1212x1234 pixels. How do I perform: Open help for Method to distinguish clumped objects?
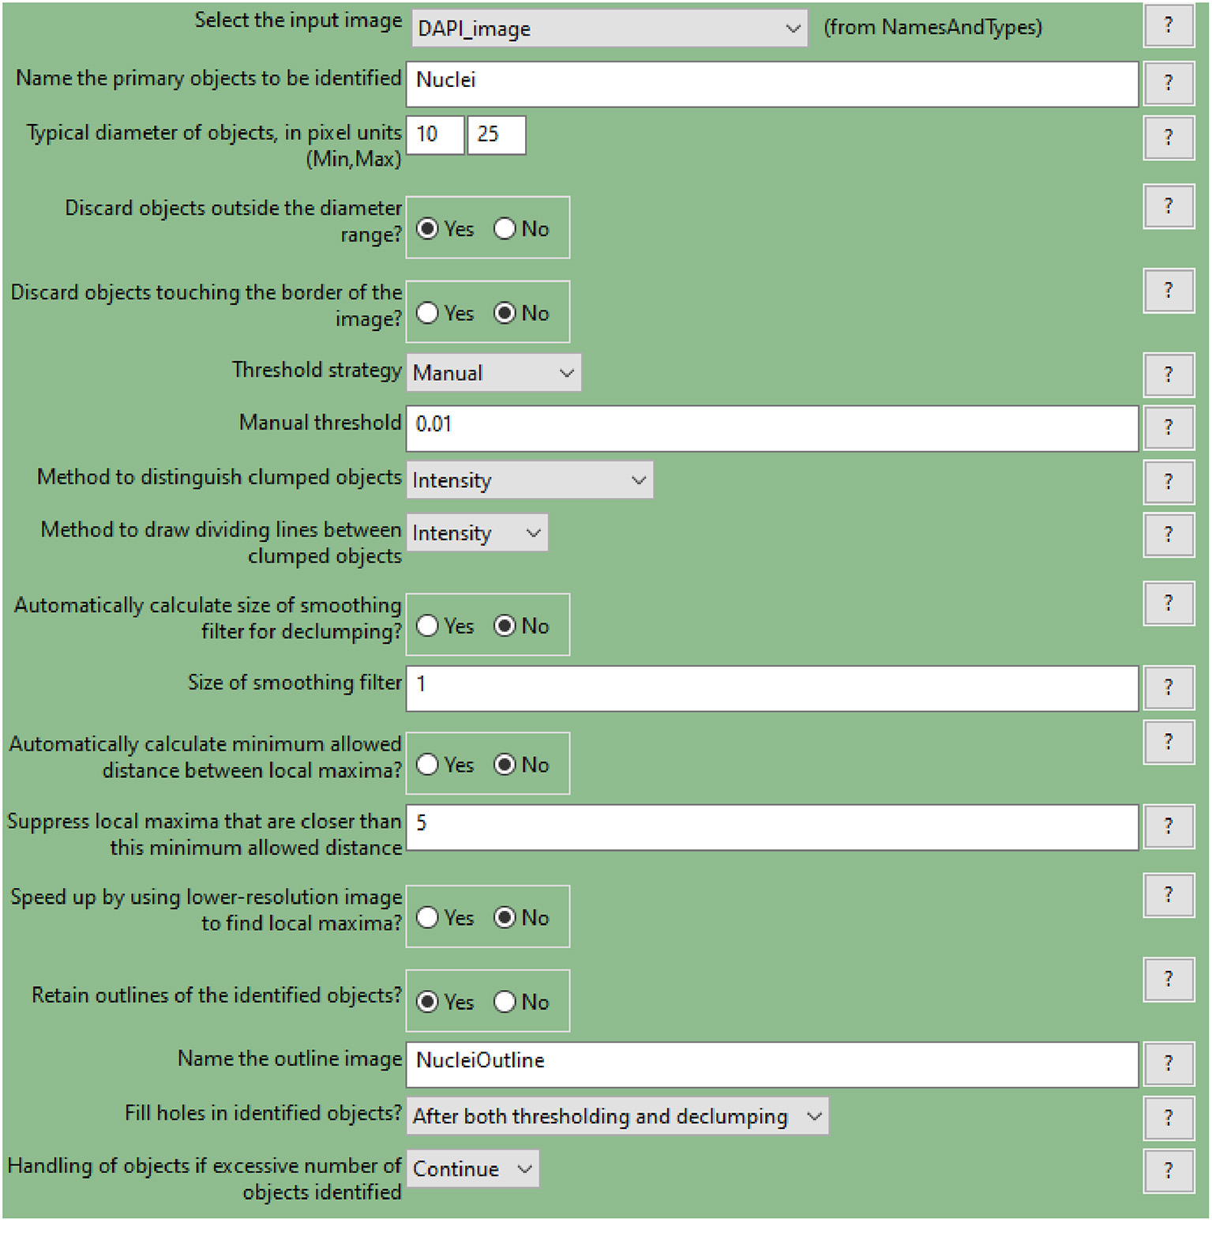[1168, 481]
